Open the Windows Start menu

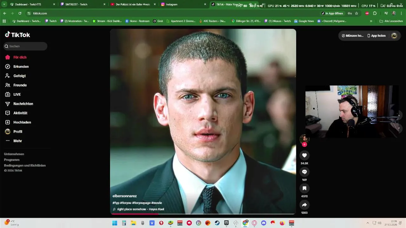coord(115,223)
